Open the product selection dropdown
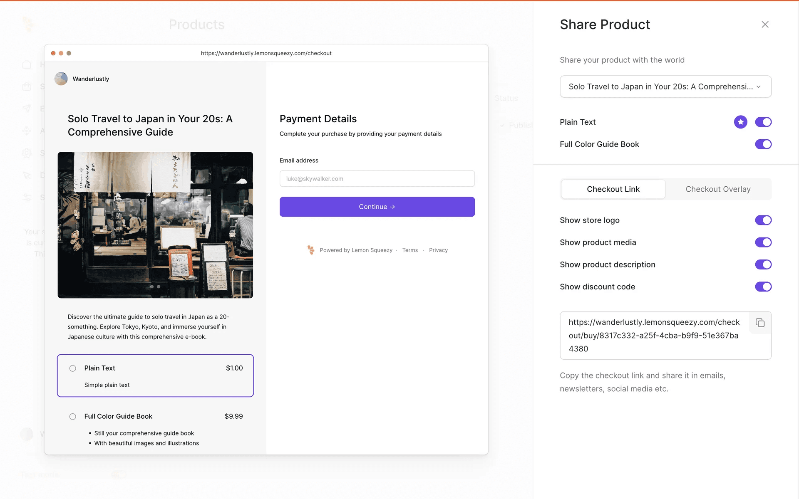Viewport: 799px width, 499px height. (x=665, y=86)
